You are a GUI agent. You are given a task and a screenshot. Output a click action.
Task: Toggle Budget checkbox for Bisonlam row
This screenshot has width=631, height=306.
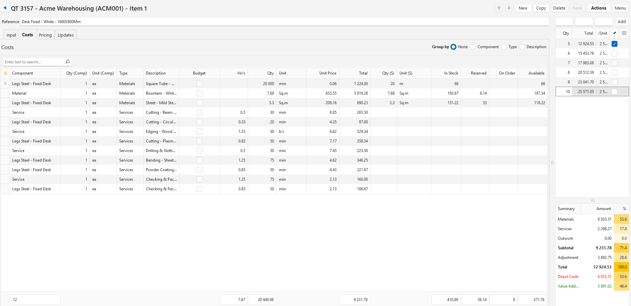tap(200, 93)
